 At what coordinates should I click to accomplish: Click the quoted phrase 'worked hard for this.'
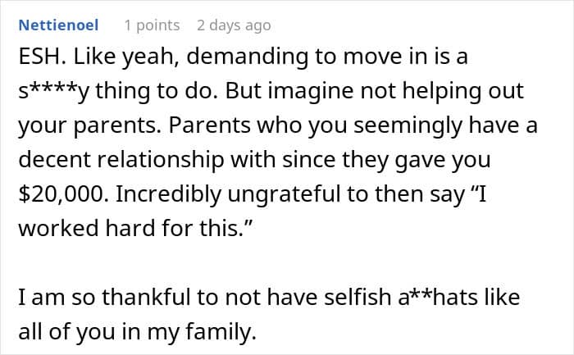[x=132, y=228]
